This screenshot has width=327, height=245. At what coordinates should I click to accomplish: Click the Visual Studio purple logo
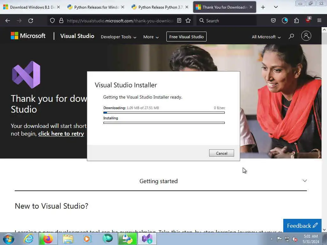(x=26, y=75)
